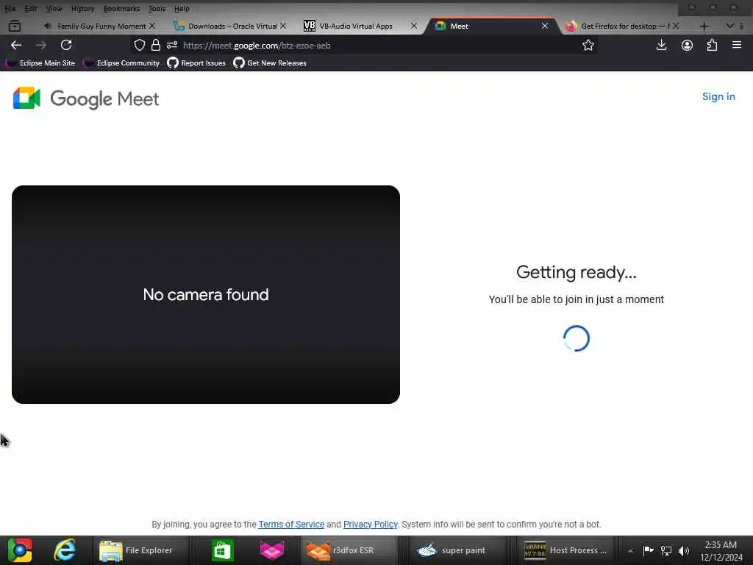Image resolution: width=753 pixels, height=565 pixels.
Task: Open the Edit menu
Action: pyautogui.click(x=31, y=9)
